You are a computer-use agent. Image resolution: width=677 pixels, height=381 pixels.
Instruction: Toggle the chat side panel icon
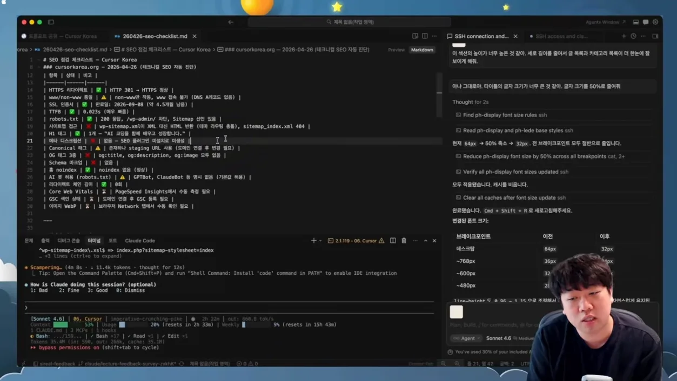click(655, 36)
